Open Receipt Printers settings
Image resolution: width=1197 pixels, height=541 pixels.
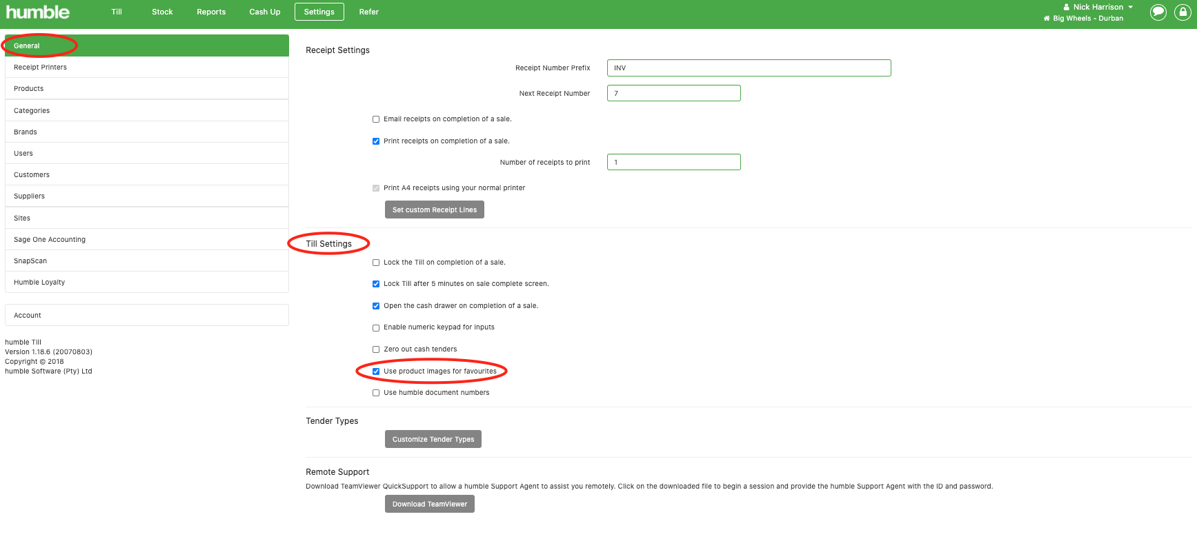point(147,67)
